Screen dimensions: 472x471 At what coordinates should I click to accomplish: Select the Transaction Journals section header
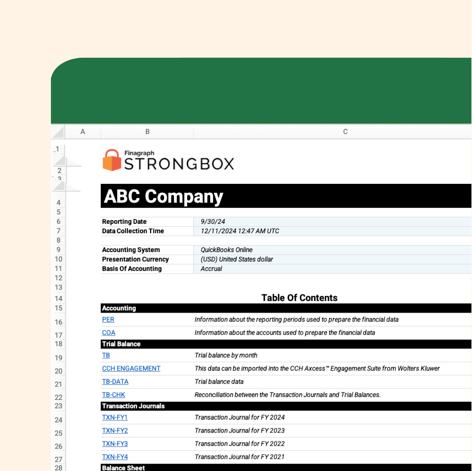(x=286, y=406)
